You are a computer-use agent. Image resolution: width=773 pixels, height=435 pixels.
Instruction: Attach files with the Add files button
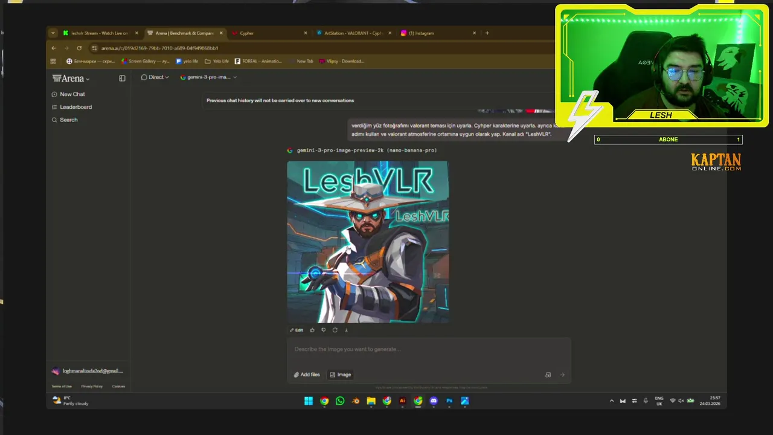tap(307, 375)
